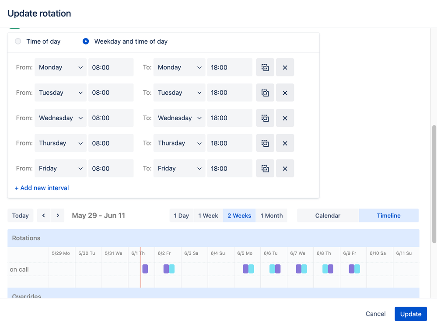The height and width of the screenshot is (322, 437).
Task: Open the To Monday weekday dropdown
Action: [179, 67]
